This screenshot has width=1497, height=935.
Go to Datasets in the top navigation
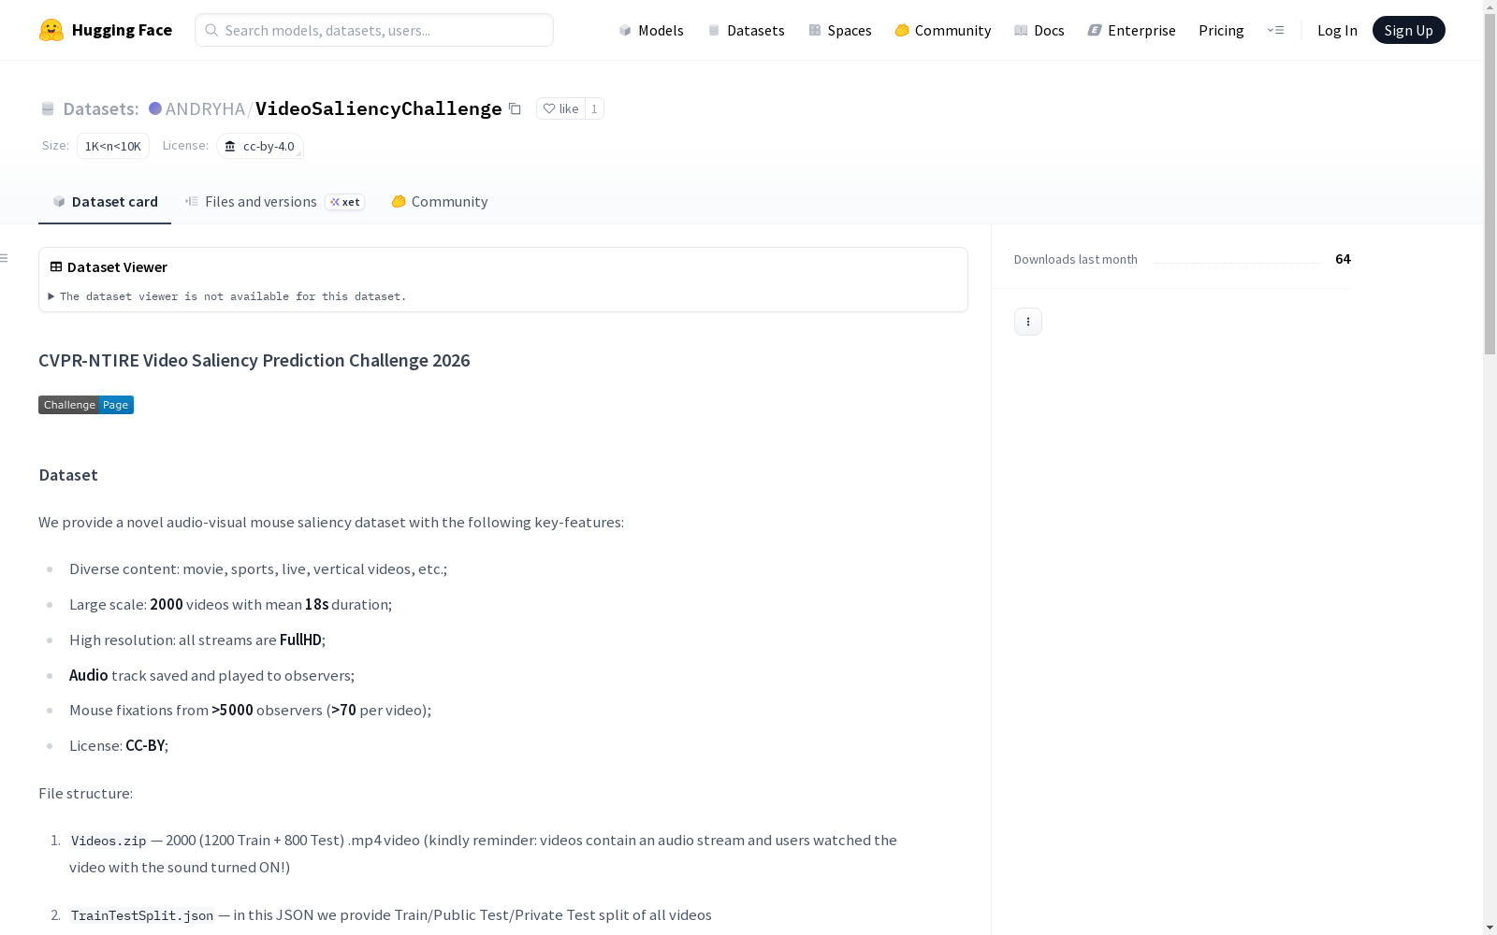click(746, 30)
